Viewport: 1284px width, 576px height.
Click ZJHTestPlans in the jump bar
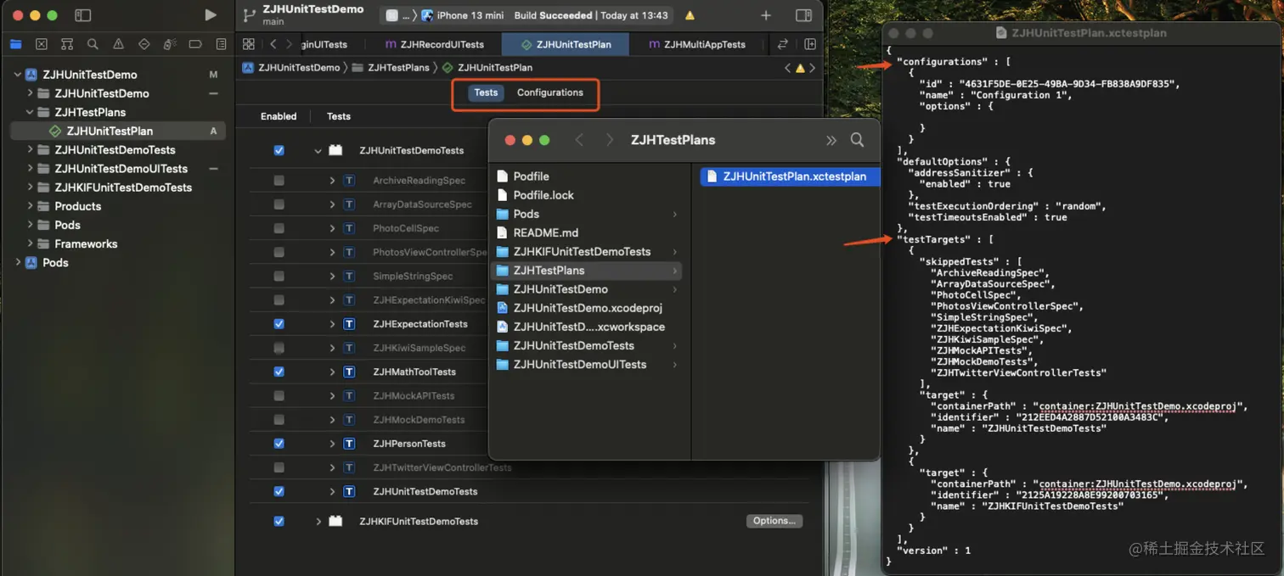click(x=391, y=68)
